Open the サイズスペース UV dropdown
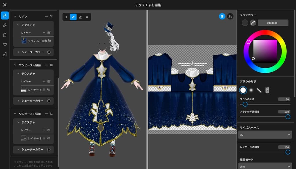Viewport: 296px width, 169px height. (x=265, y=135)
